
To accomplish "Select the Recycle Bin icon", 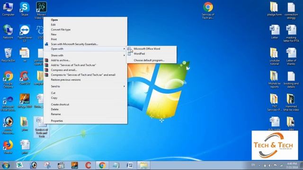I will coord(8,55).
